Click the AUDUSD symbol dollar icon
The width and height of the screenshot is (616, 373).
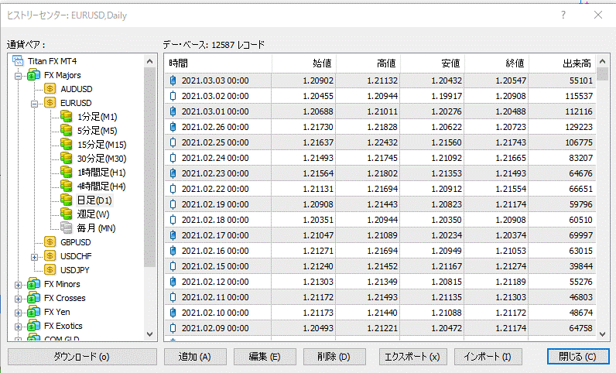point(50,88)
